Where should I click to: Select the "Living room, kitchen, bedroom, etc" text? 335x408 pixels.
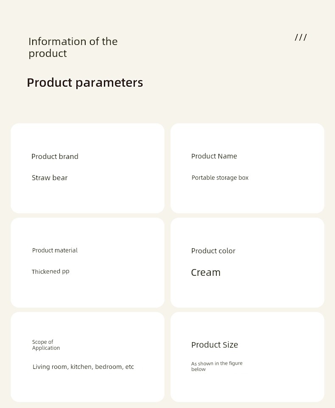83,367
